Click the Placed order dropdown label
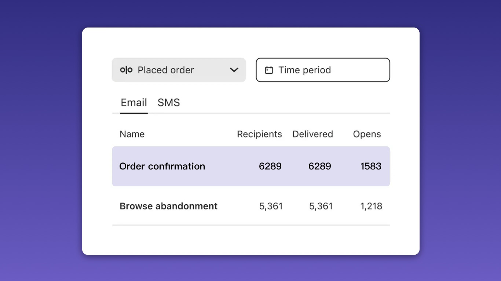 (166, 70)
